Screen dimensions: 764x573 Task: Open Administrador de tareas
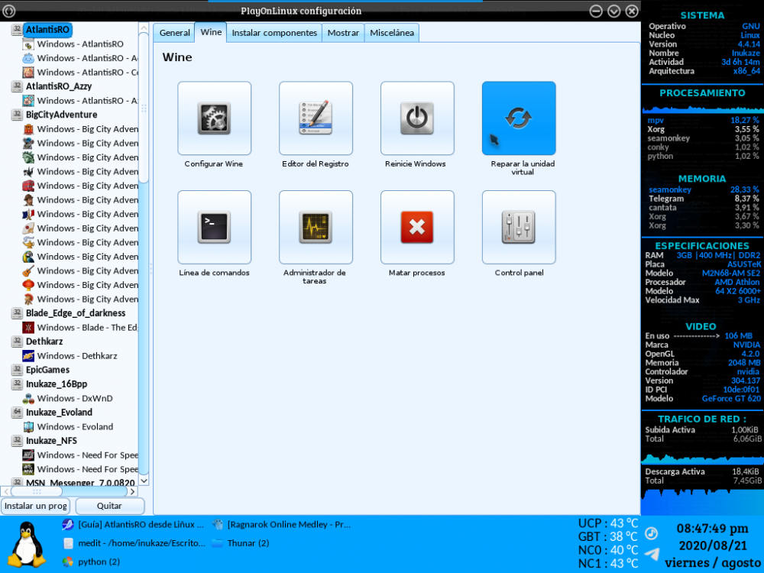pos(316,227)
